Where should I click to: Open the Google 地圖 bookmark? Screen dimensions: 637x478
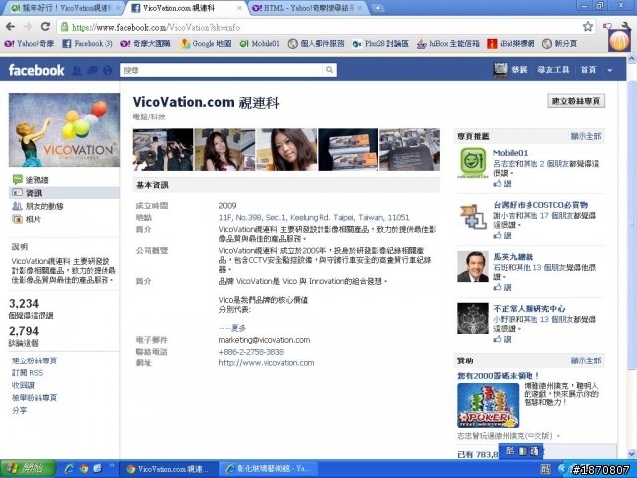(206, 44)
